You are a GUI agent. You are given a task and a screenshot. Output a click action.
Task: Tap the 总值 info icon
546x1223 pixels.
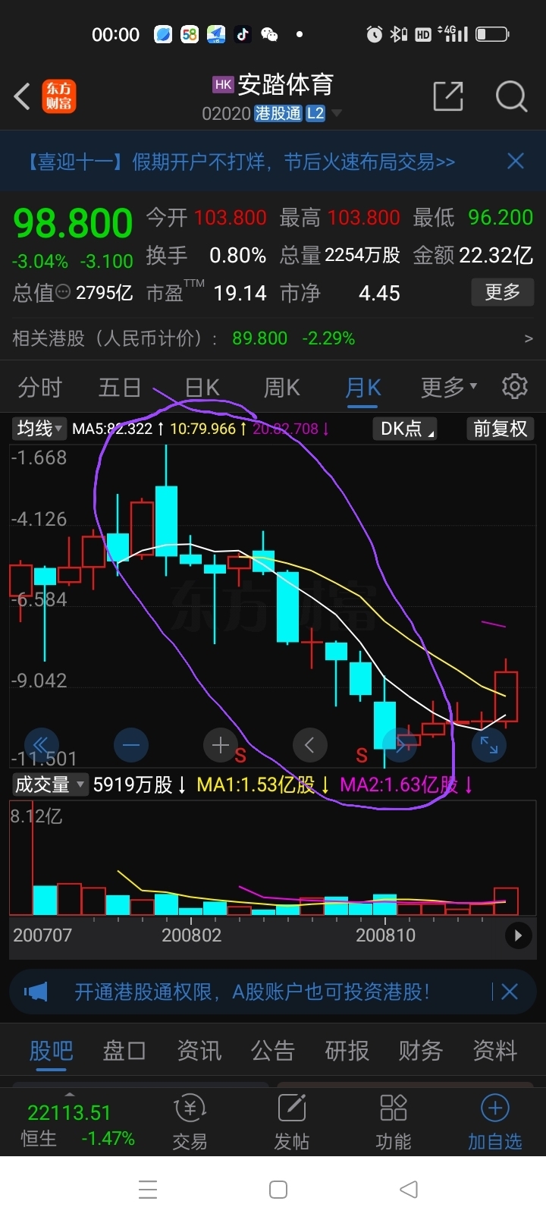[x=63, y=292]
